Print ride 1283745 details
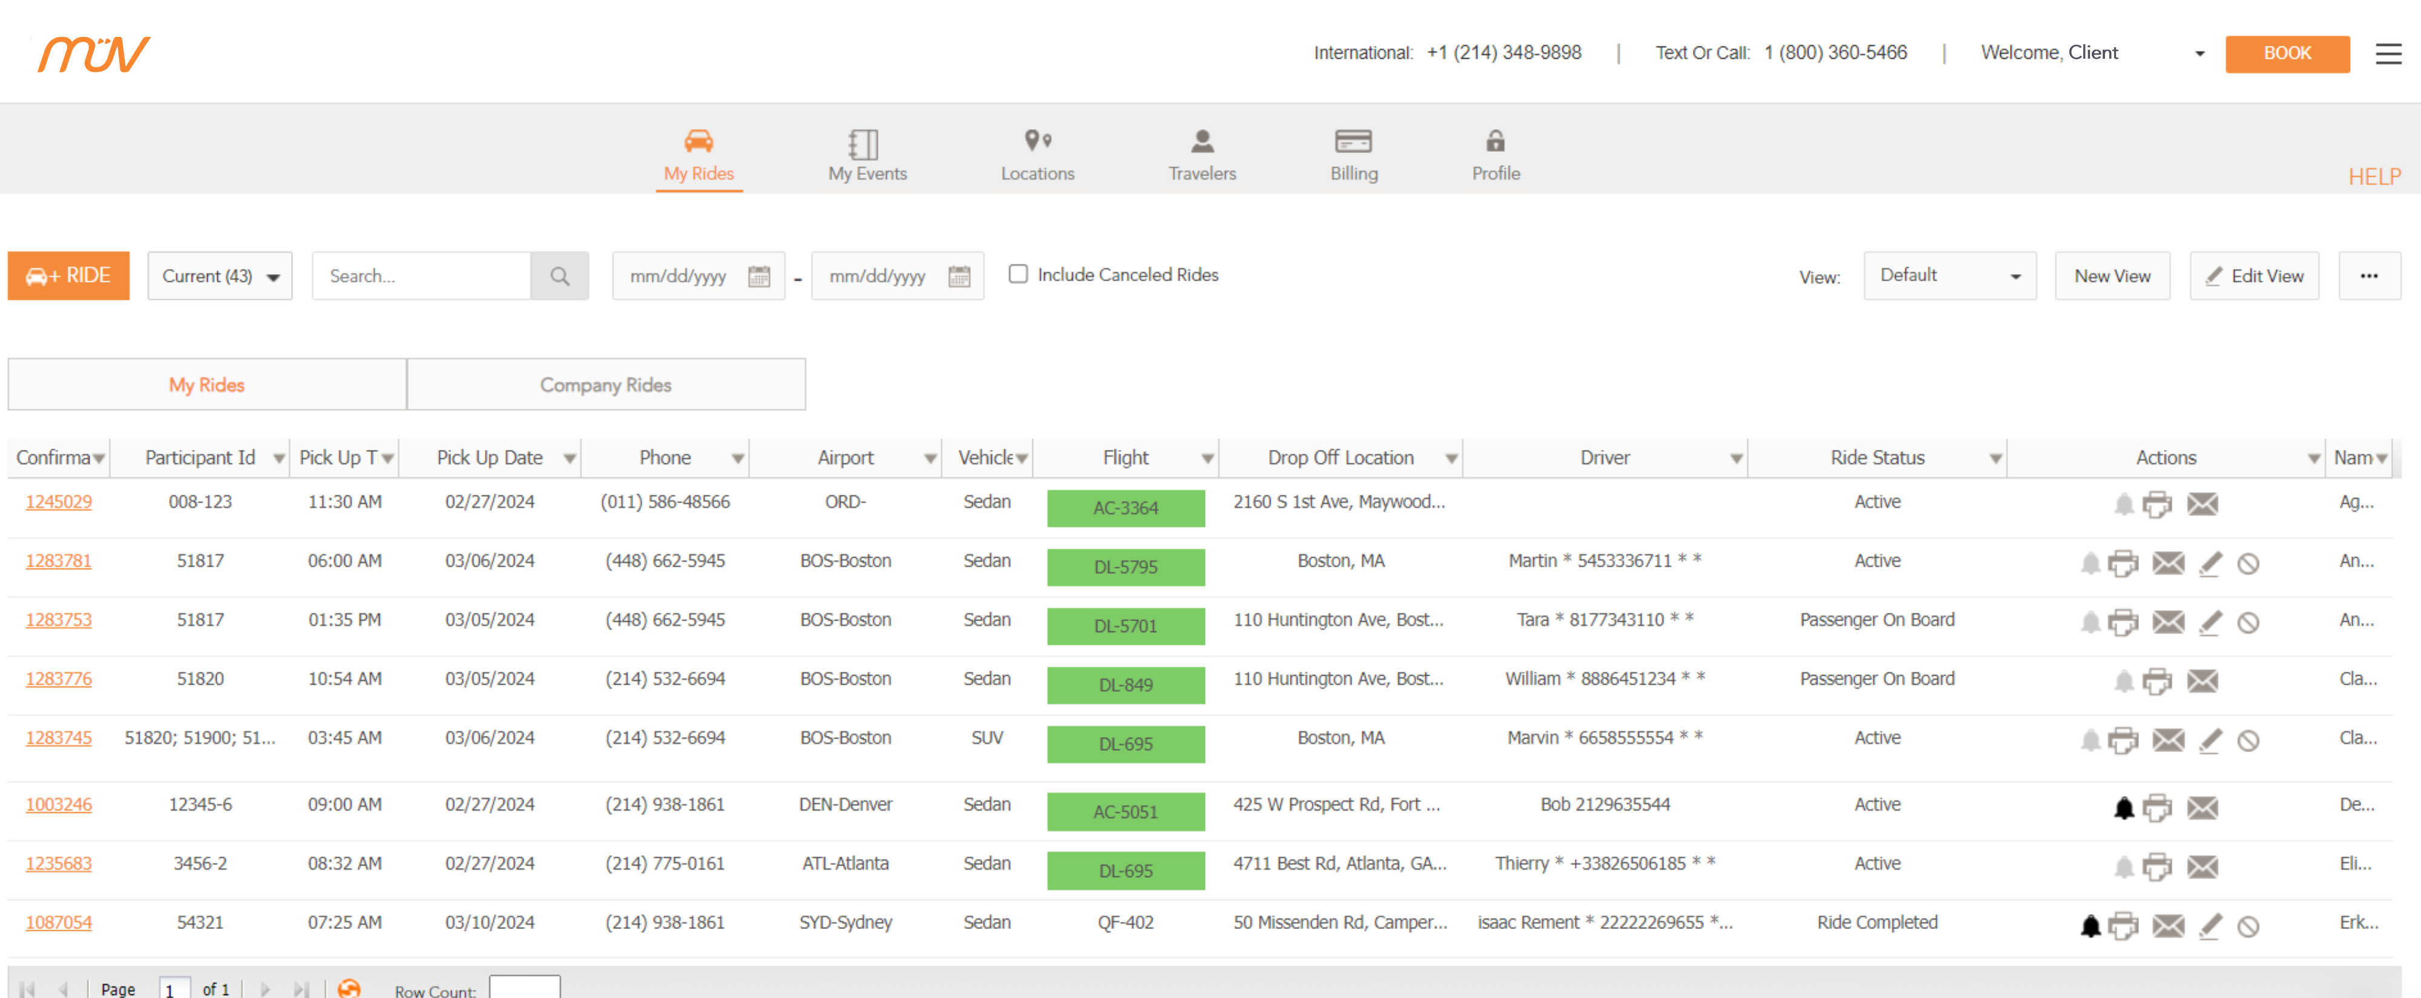The image size is (2421, 998). tap(2123, 741)
